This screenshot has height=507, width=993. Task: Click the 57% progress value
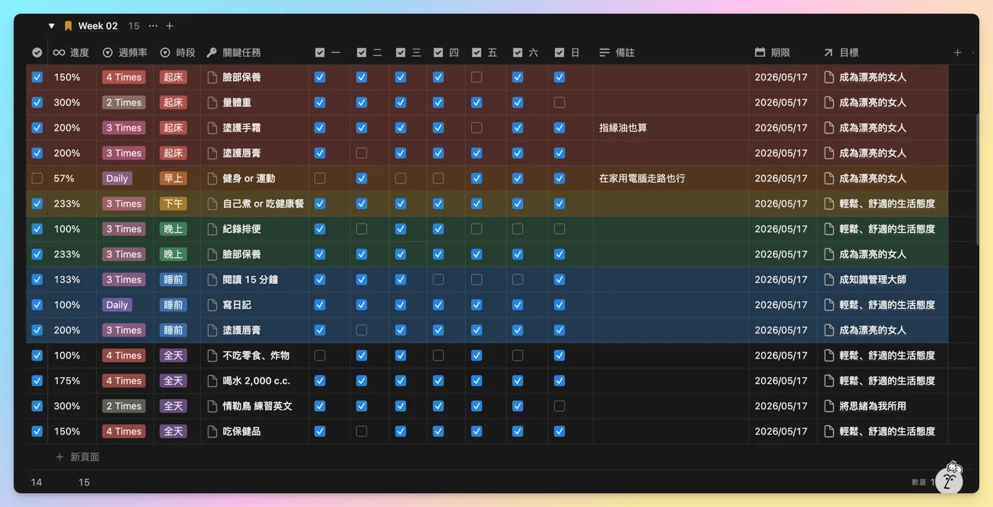coord(64,179)
